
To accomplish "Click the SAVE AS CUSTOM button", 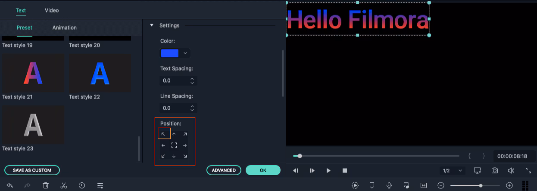I will click(x=32, y=170).
